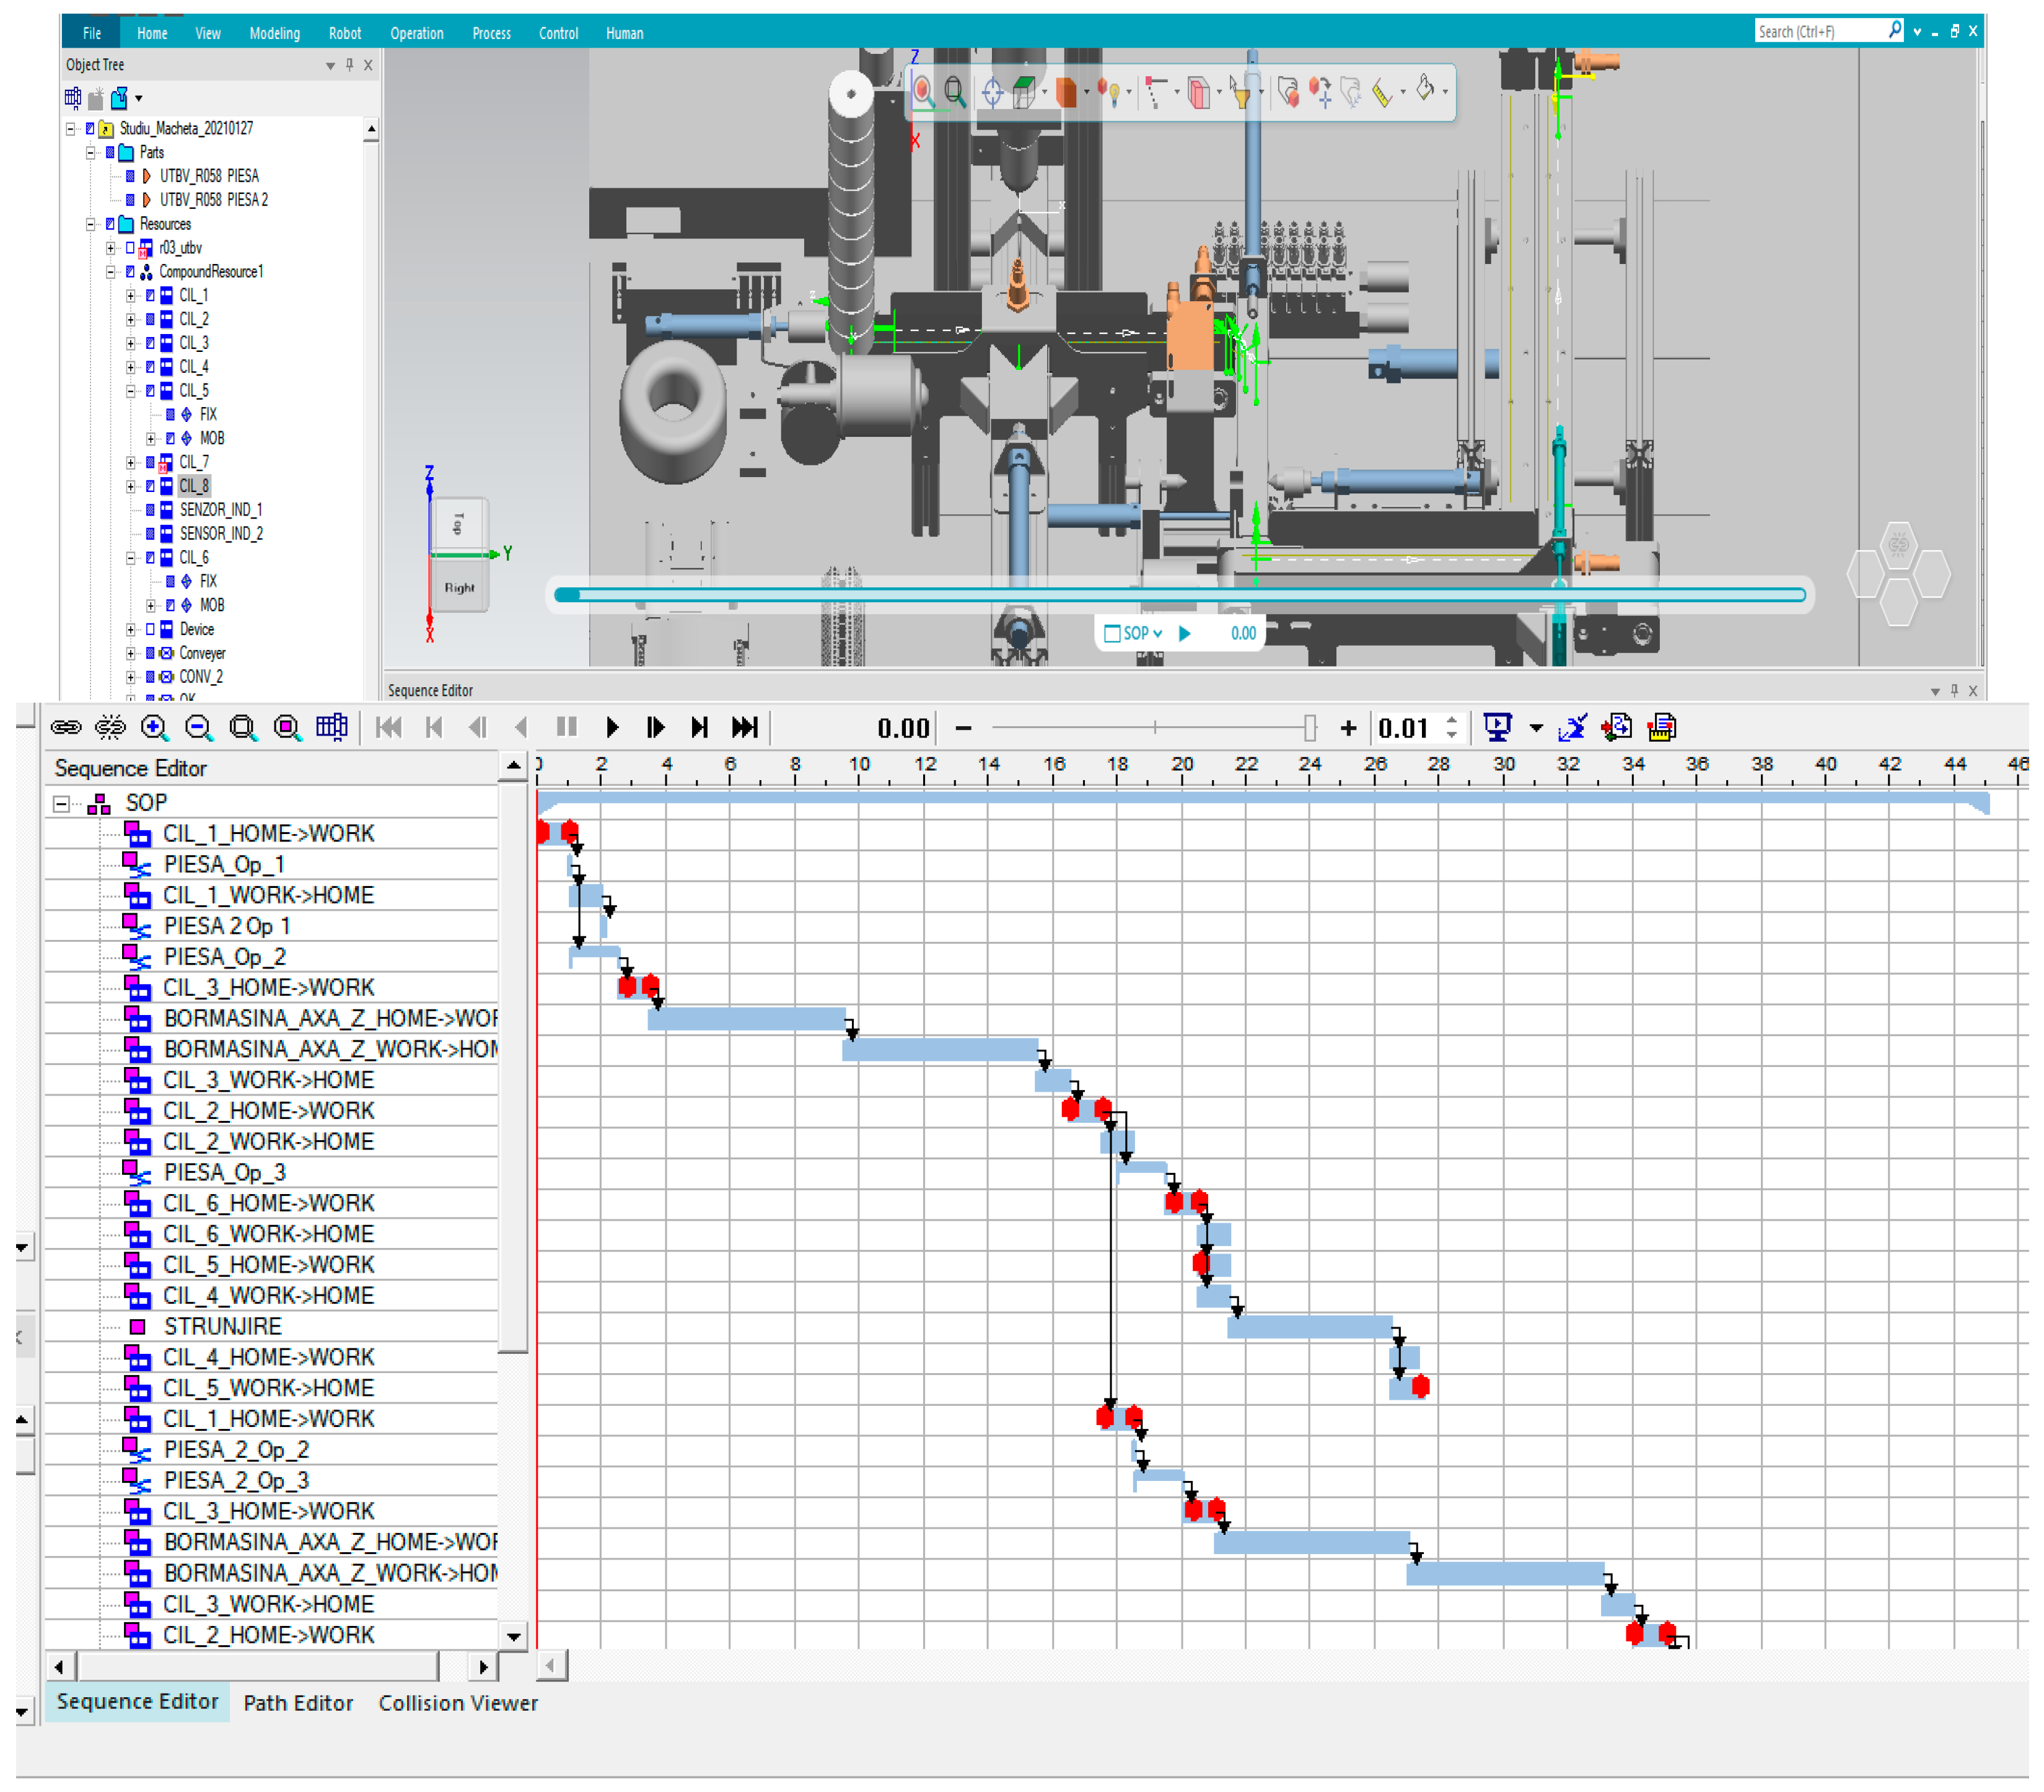The height and width of the screenshot is (1792, 2044).
Task: Toggle the display checkbox for r03_utbv
Action: coord(130,248)
